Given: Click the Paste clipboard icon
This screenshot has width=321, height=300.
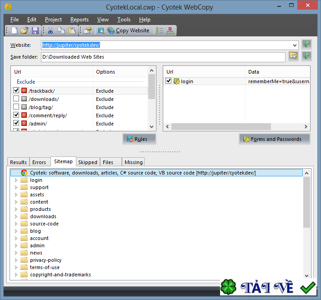Looking at the screenshot, I should [72, 30].
